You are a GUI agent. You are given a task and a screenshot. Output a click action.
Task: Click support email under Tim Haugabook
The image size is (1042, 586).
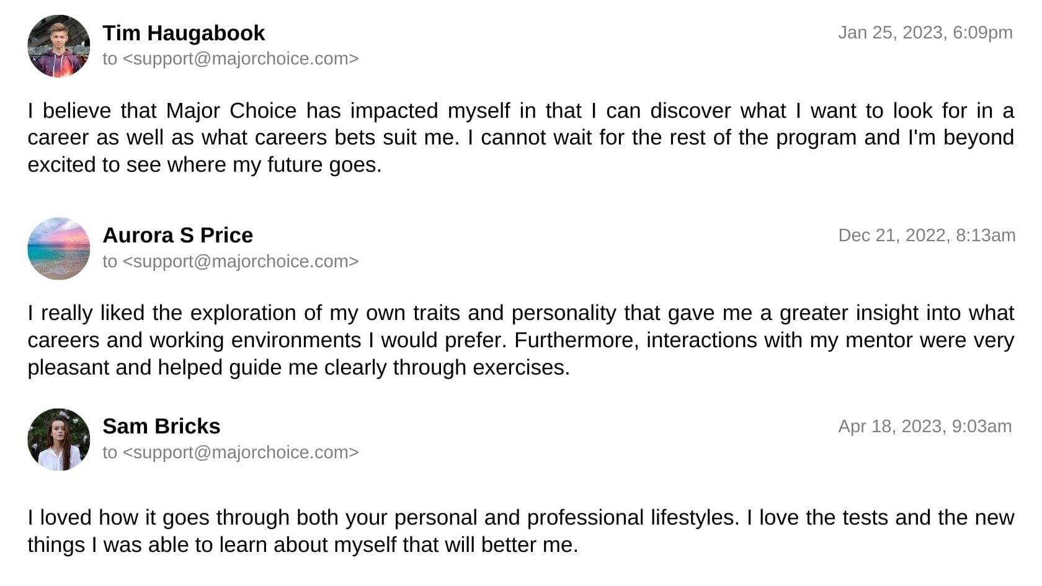pyautogui.click(x=241, y=58)
